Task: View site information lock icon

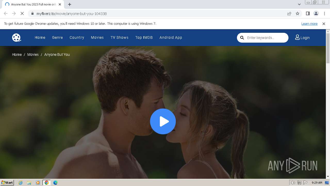Action: click(32, 13)
